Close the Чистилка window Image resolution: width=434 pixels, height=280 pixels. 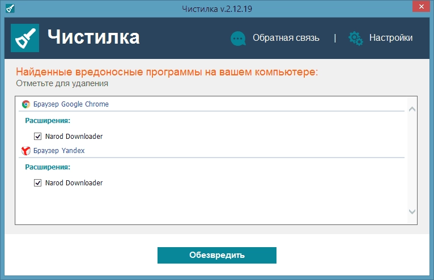click(x=422, y=6)
